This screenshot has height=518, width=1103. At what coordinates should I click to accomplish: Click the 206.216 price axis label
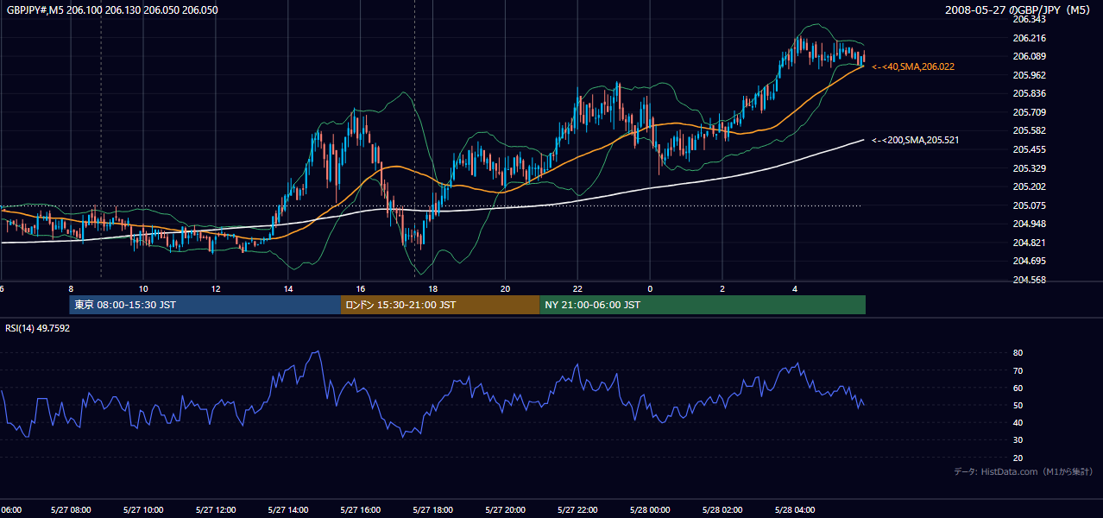(x=1029, y=38)
